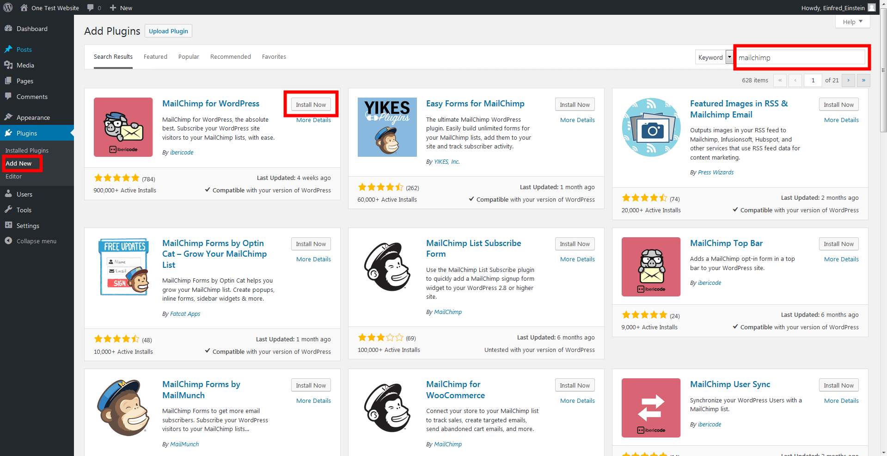Screen dimensions: 887x456
Task: Switch to the Popular tab
Action: 189,57
